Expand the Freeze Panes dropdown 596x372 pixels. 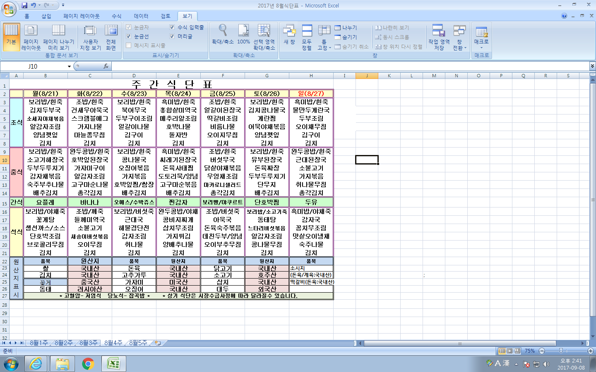coord(324,38)
